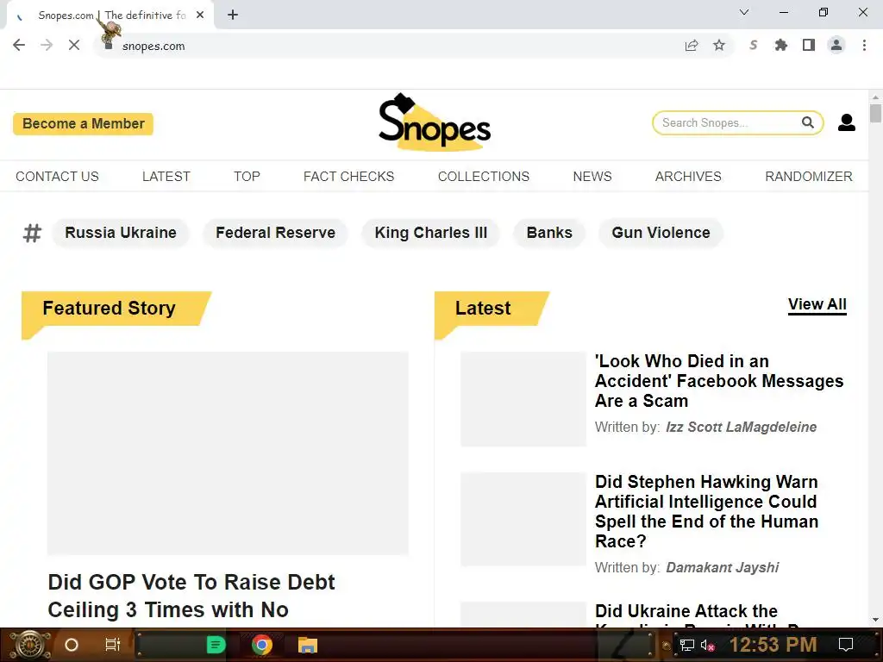This screenshot has height=662, width=883.
Task: Open the TOP menu item
Action: pos(247,176)
